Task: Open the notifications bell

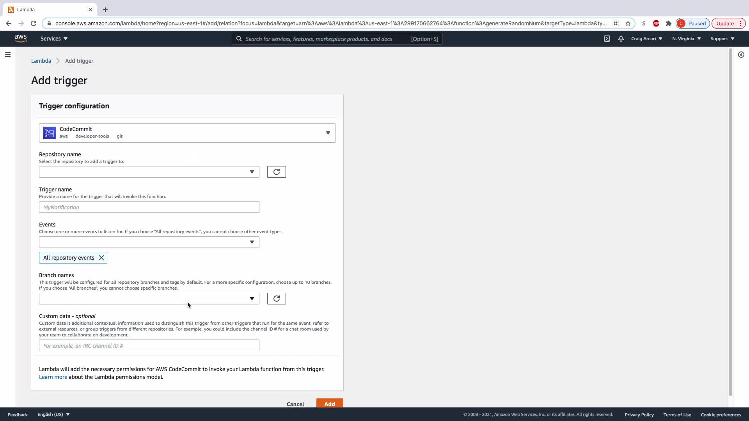Action: (x=621, y=39)
